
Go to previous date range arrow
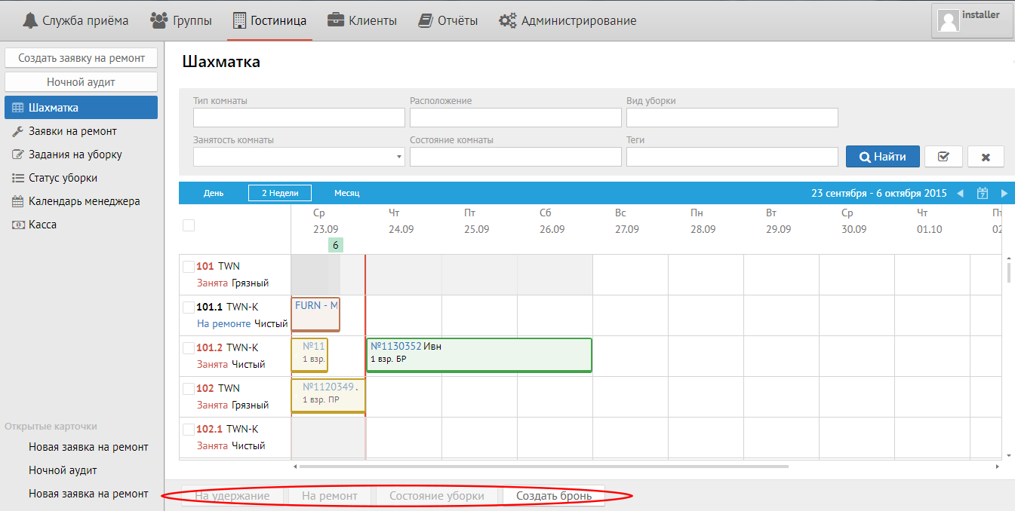(960, 193)
